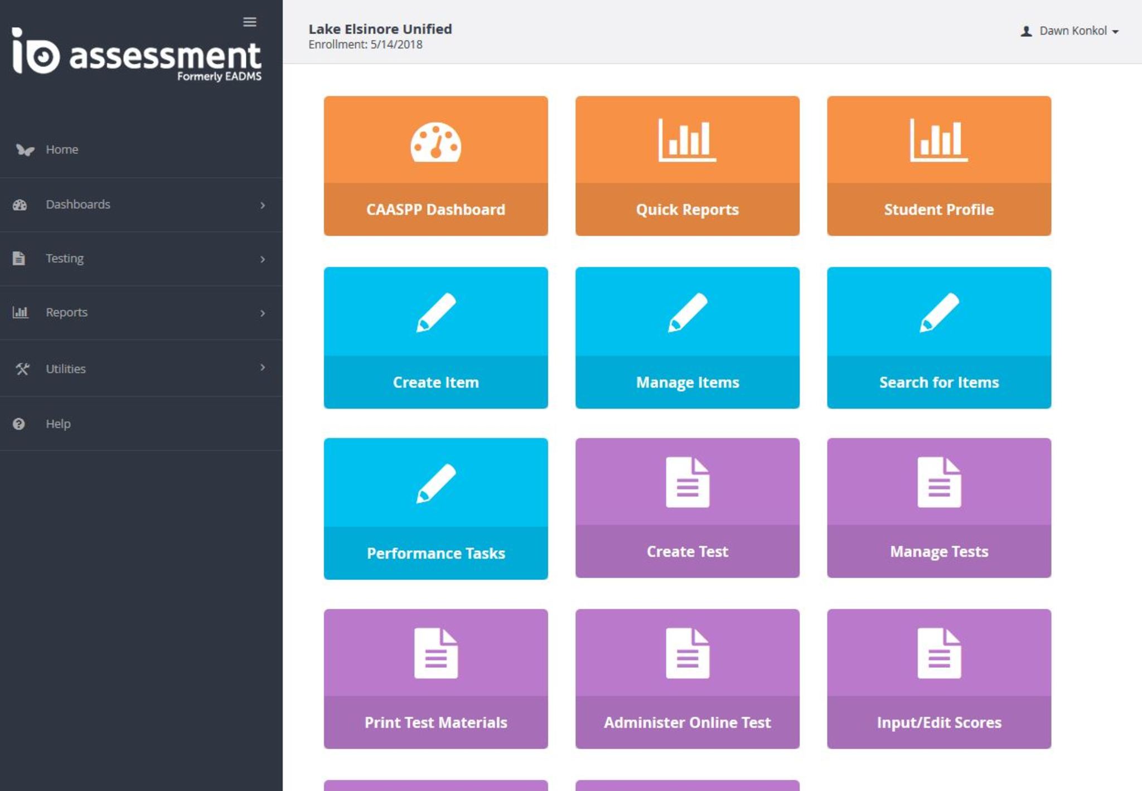Click the gauge icon on CAASPP Dashboard tile
The image size is (1142, 791).
click(x=435, y=143)
